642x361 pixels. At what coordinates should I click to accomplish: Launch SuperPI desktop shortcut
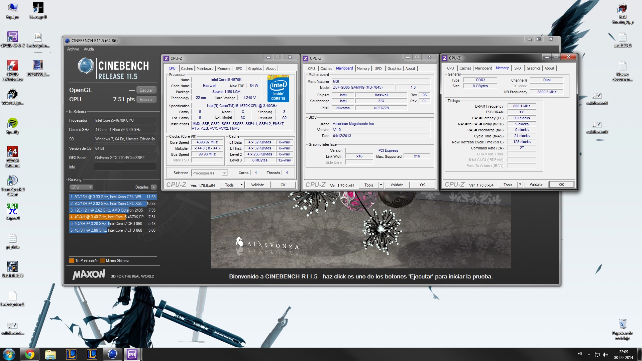(x=13, y=212)
